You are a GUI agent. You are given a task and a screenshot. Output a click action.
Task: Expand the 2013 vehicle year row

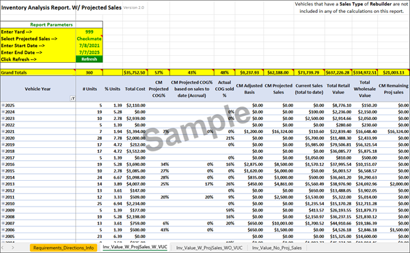(3, 184)
